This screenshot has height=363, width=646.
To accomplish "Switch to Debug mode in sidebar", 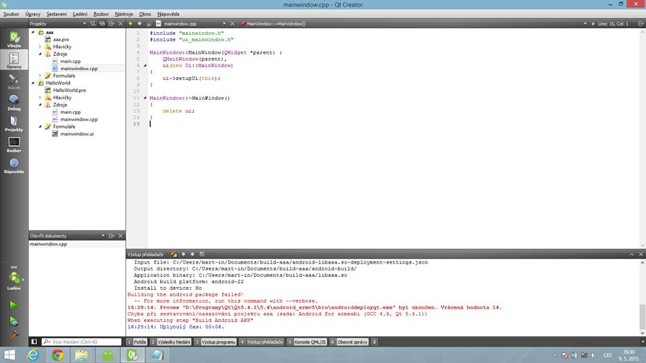I will 13,102.
